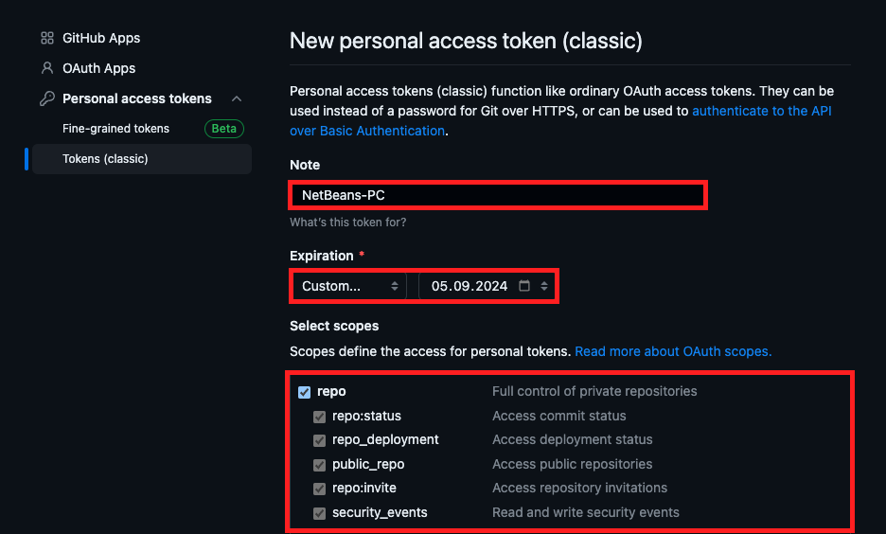Collapse the Personal access tokens section chevron
The width and height of the screenshot is (886, 534).
tap(237, 99)
